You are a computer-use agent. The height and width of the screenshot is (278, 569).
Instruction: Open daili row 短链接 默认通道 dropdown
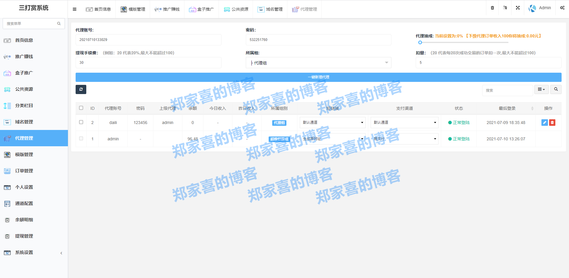point(333,123)
